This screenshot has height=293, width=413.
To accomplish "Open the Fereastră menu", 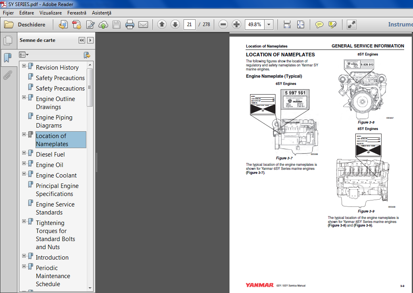I will coord(77,12).
